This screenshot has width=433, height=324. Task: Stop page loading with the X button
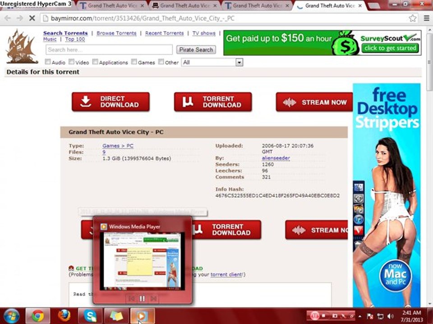[x=32, y=18]
